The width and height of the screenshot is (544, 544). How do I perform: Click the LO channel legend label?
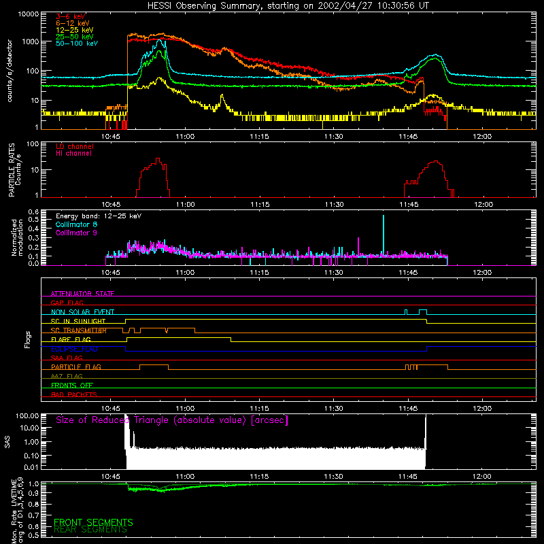pyautogui.click(x=75, y=146)
